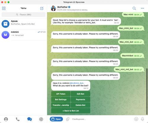Click the BotFather verified badge
The height and width of the screenshot is (123, 148).
tap(69, 7)
